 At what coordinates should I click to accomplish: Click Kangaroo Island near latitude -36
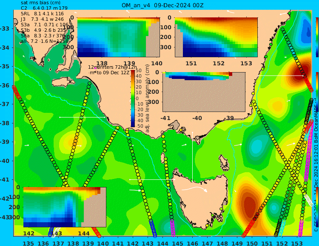pyautogui.click(x=63, y=83)
